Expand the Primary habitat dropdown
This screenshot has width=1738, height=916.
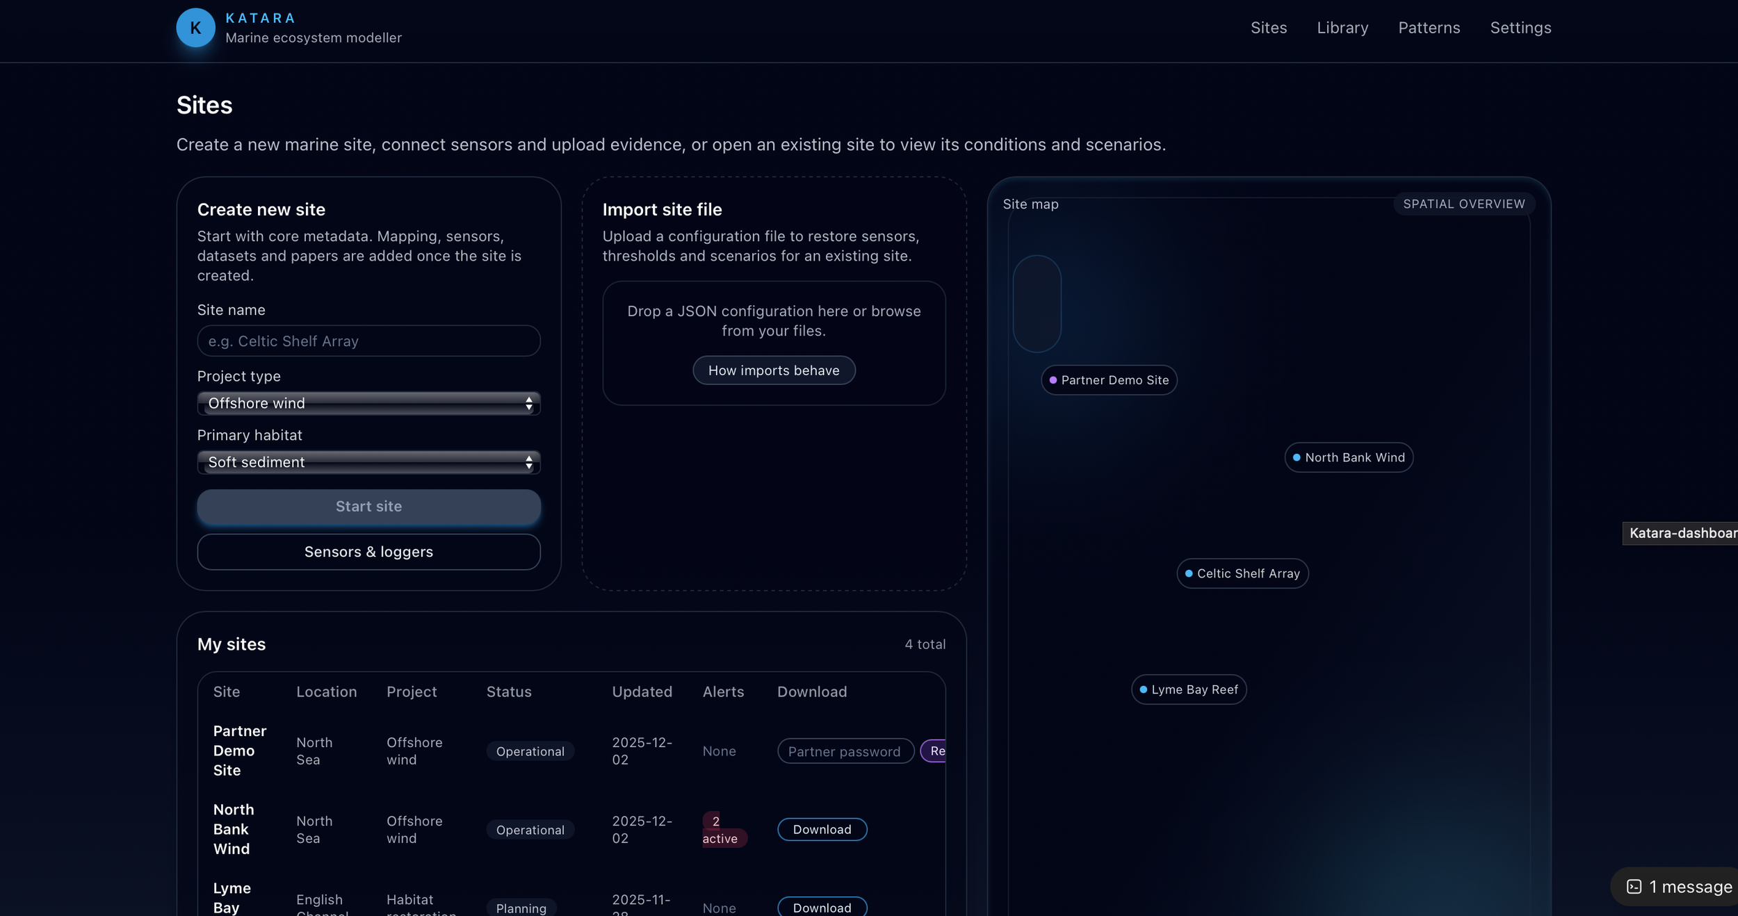(368, 462)
